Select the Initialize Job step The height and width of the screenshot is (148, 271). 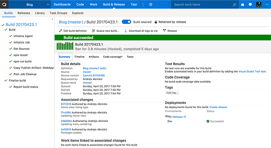(22, 42)
